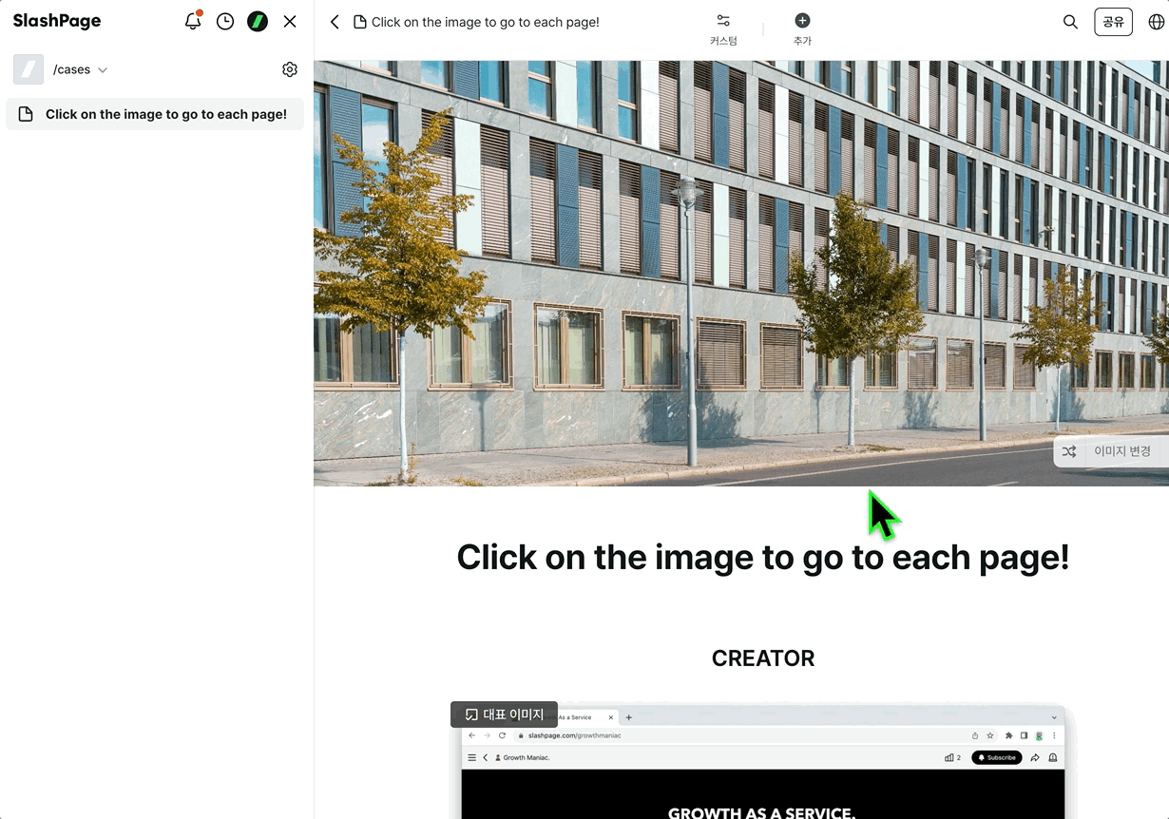
Task: Click the green slash profile avatar
Action: point(258,22)
